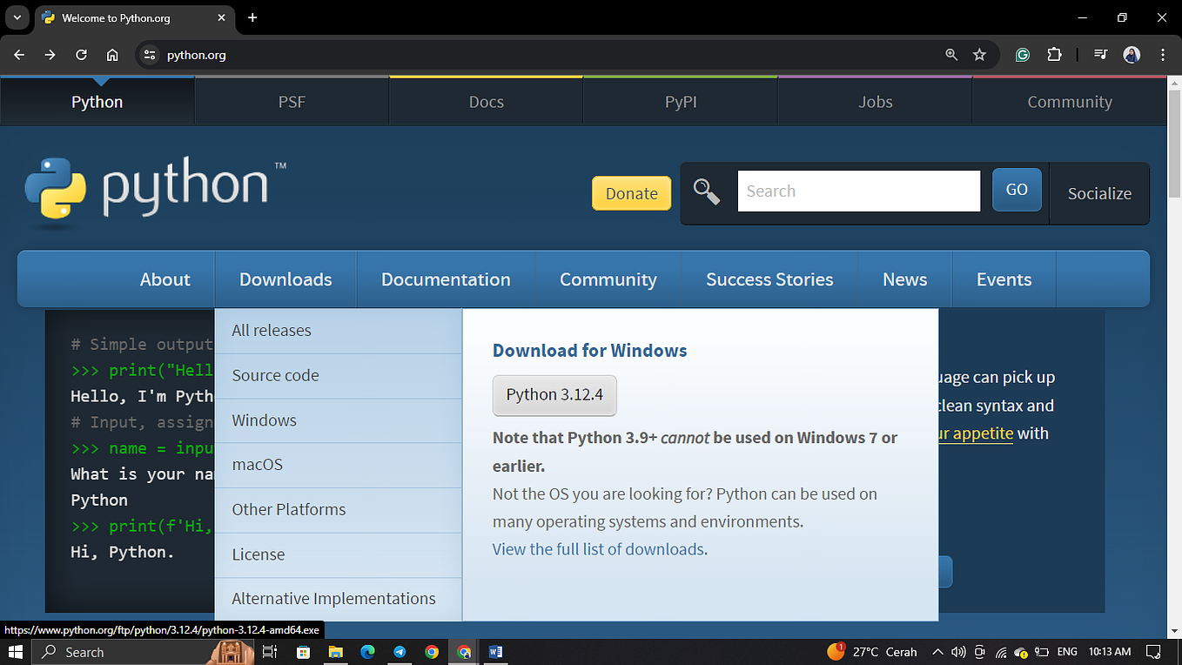Image resolution: width=1182 pixels, height=665 pixels.
Task: Open the full list of downloads link
Action: coord(598,548)
